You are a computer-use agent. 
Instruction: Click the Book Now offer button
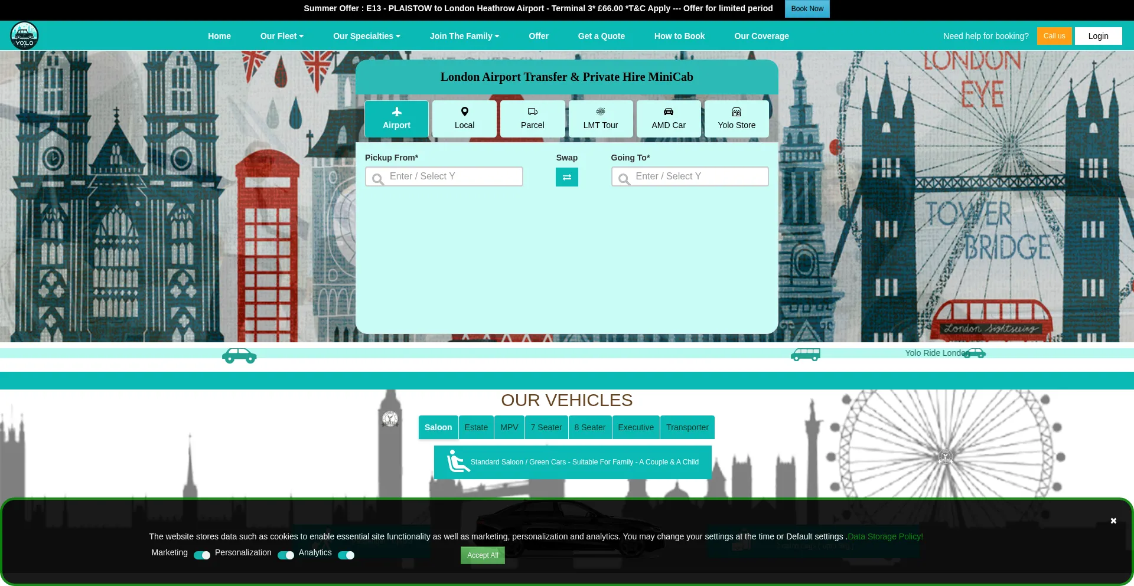pyautogui.click(x=807, y=9)
